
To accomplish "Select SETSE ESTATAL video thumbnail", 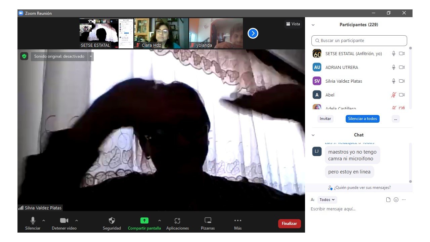I will (106, 33).
